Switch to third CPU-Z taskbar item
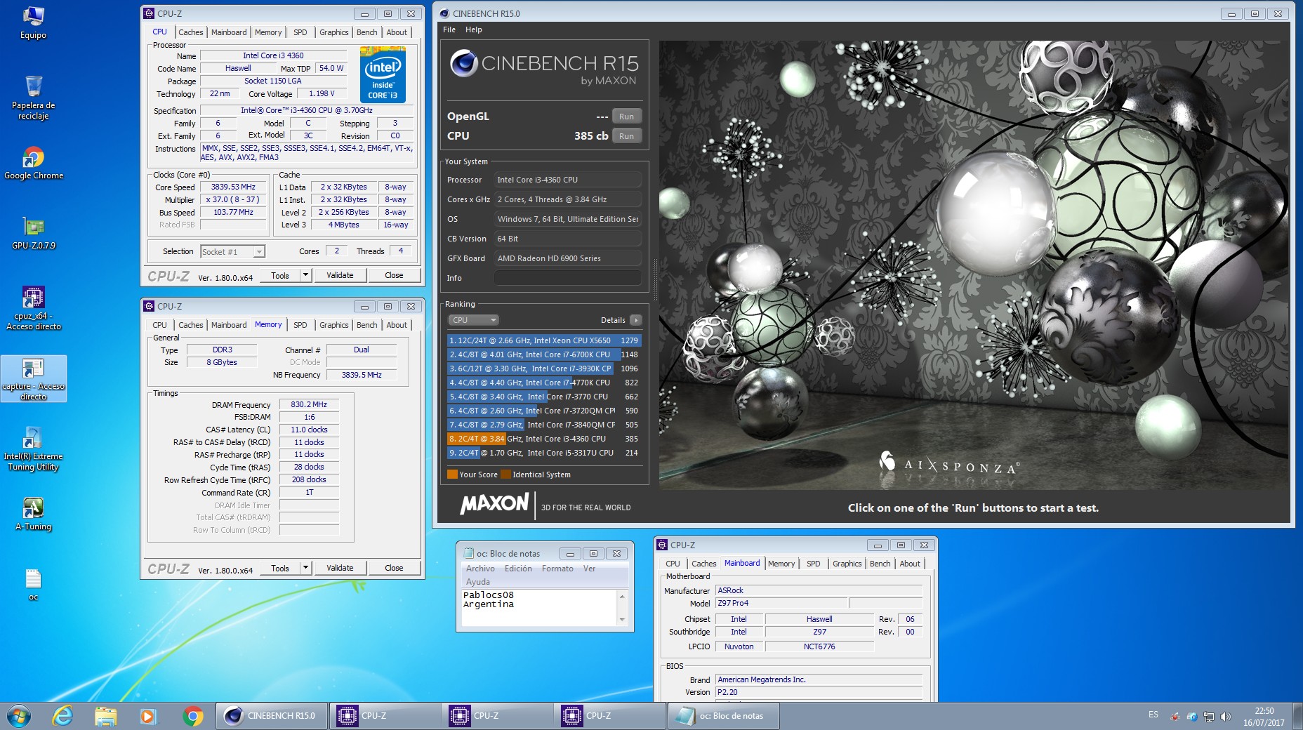The height and width of the screenshot is (730, 1303). point(609,716)
